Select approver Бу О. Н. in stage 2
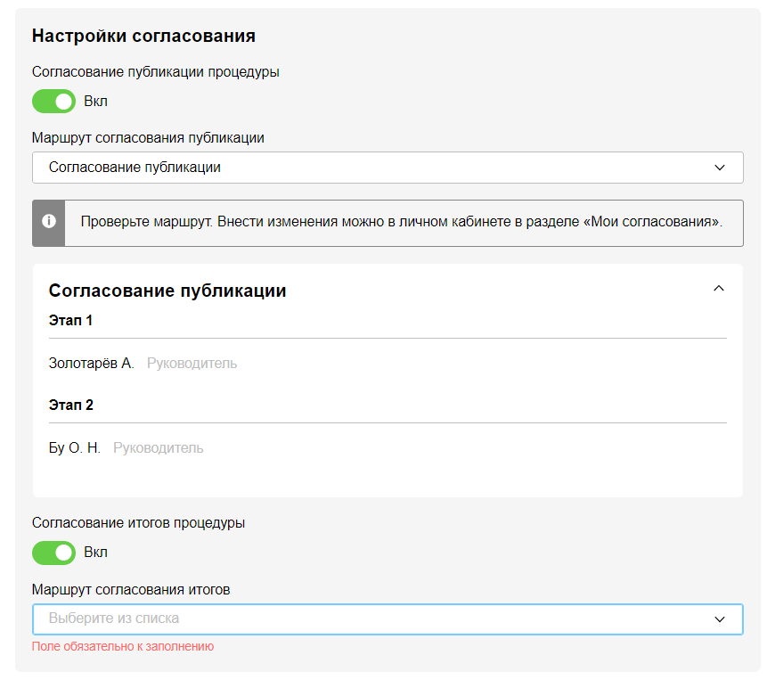The width and height of the screenshot is (767, 680). (x=75, y=448)
